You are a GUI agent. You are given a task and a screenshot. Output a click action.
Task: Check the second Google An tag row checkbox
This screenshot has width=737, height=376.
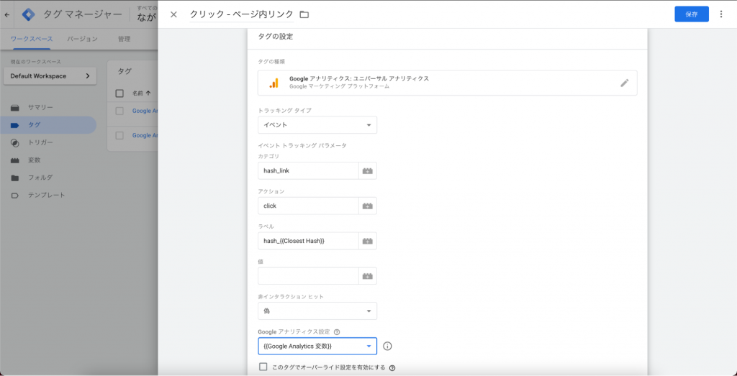point(119,135)
